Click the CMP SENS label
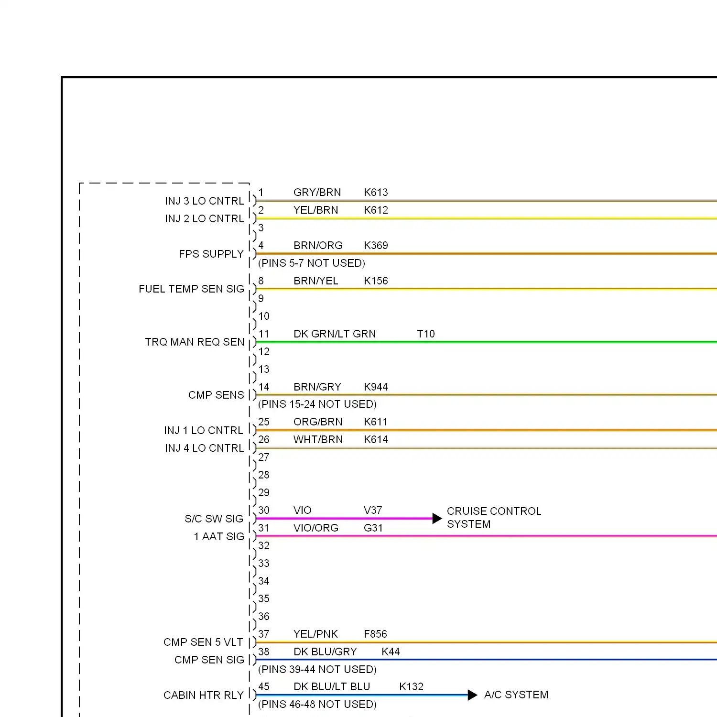Screen dimensions: 717x717 pos(216,395)
